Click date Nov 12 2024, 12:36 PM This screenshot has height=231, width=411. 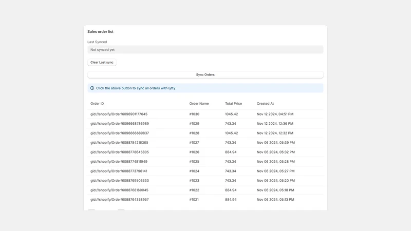275,124
